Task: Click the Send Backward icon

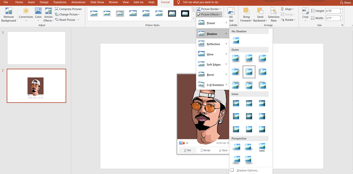Action: click(x=260, y=11)
